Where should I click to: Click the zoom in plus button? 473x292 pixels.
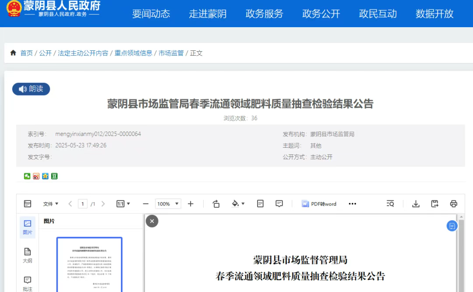(x=191, y=204)
